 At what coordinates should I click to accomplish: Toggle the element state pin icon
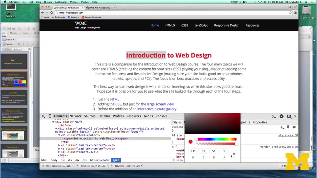pyautogui.click(x=288, y=127)
